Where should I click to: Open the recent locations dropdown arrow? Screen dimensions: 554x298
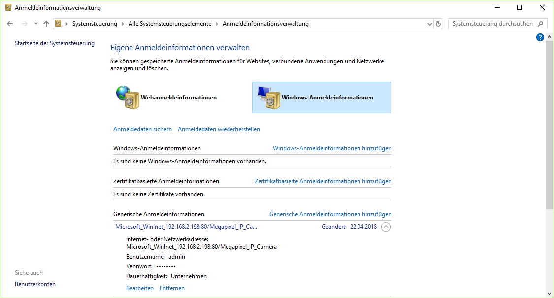click(36, 24)
